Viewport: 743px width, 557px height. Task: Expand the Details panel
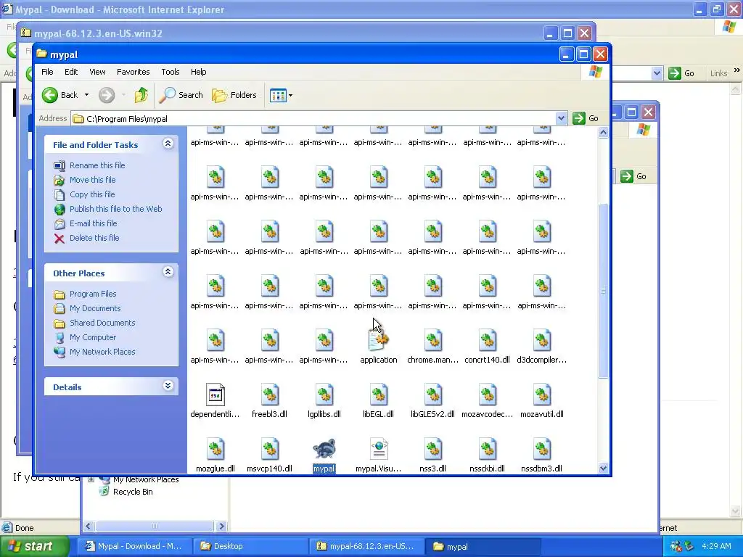(168, 386)
